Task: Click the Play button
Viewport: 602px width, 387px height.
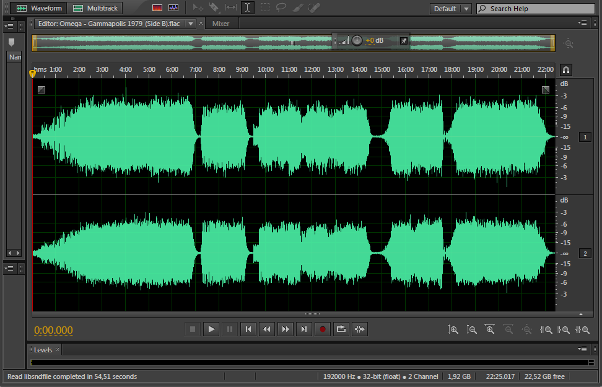Action: point(211,329)
